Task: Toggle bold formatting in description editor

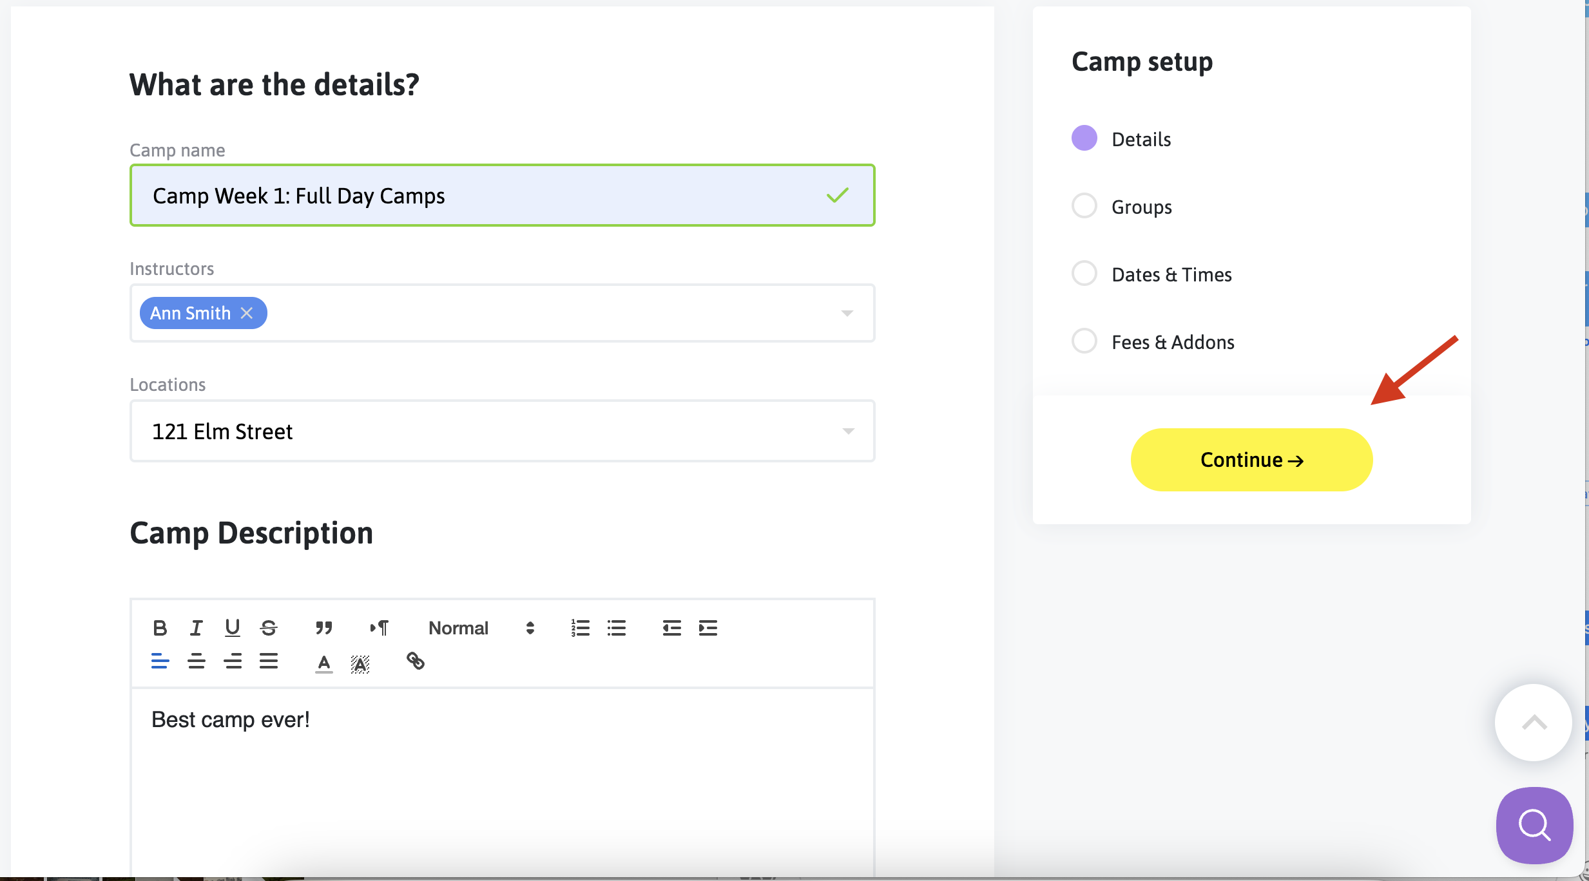Action: click(x=160, y=628)
